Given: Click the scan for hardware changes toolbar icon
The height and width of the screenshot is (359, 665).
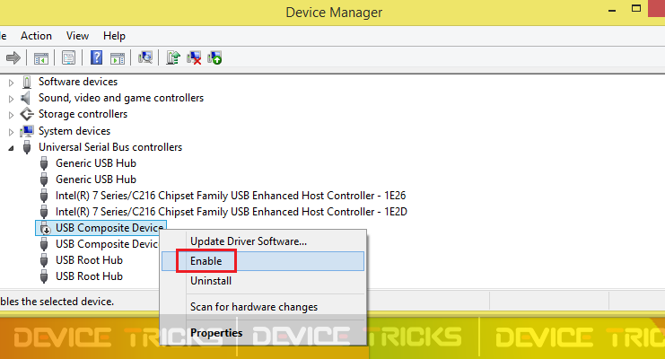Looking at the screenshot, I should pos(145,57).
